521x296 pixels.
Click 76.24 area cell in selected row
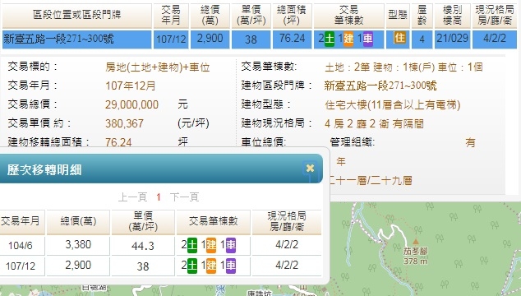292,39
